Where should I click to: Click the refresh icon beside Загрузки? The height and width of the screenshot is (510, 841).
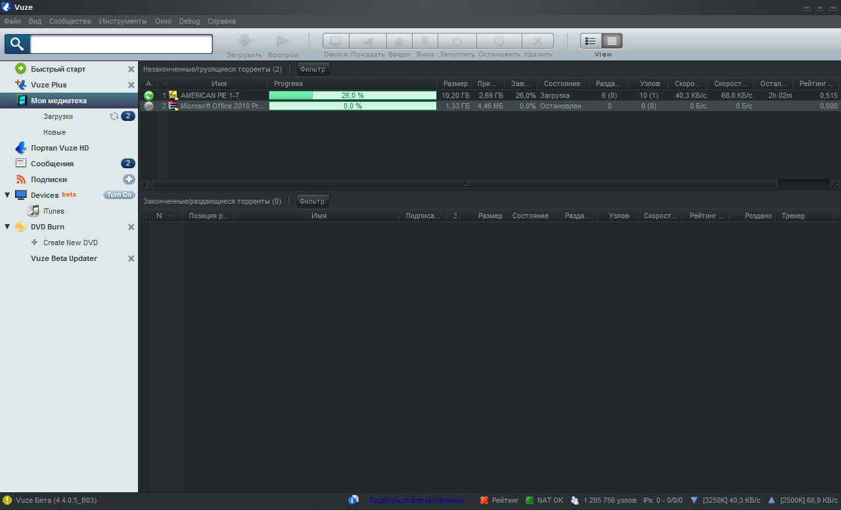(114, 116)
